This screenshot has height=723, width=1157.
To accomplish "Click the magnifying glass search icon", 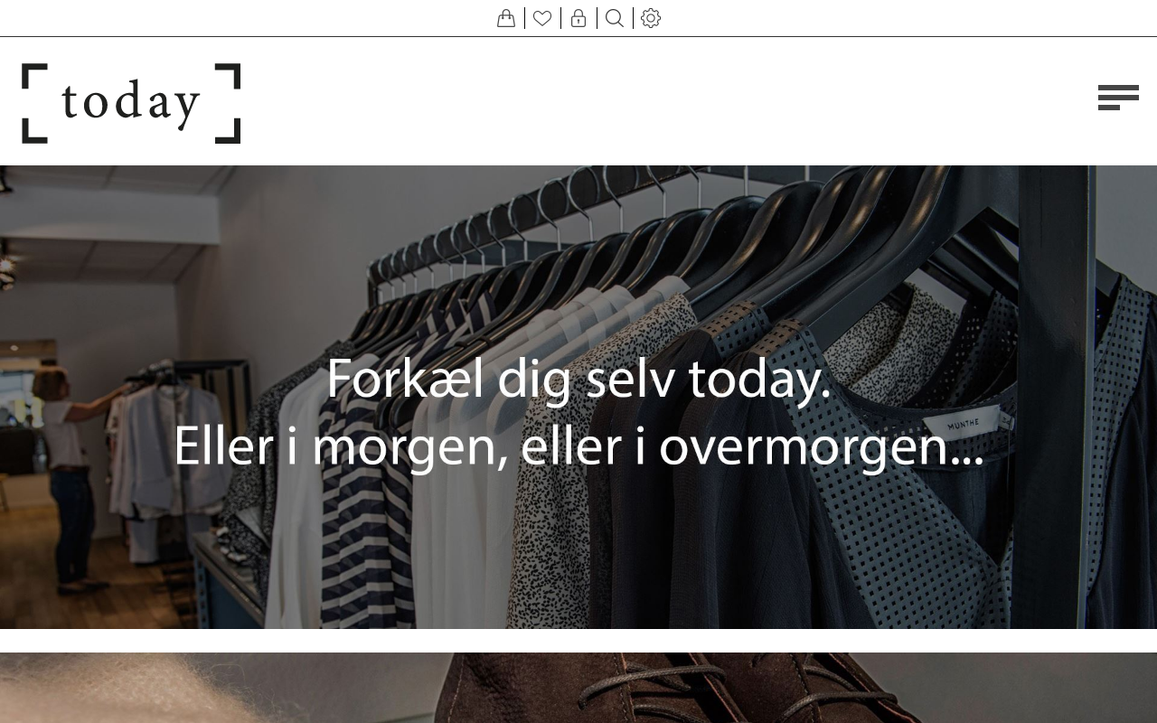I will 615,18.
